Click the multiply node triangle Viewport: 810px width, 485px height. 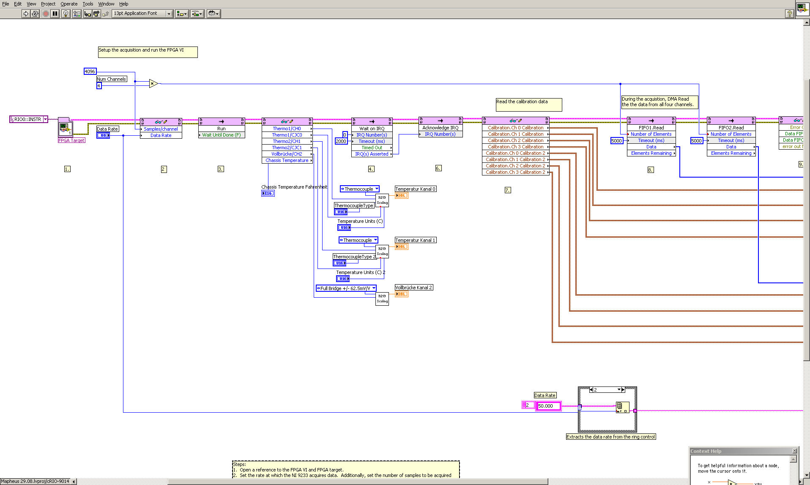click(x=153, y=84)
